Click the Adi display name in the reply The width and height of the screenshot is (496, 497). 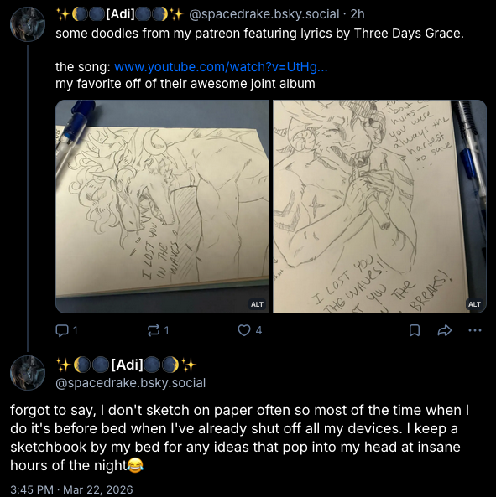point(126,365)
